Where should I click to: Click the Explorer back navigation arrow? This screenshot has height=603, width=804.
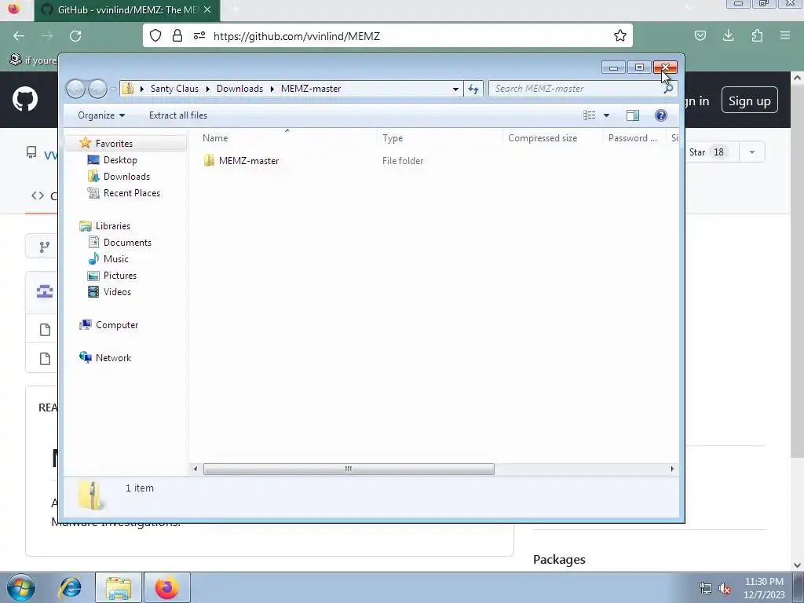75,89
